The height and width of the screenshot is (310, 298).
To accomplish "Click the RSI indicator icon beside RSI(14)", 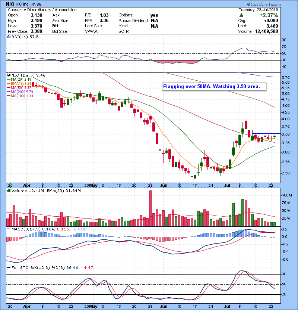I will pyautogui.click(x=9, y=37).
